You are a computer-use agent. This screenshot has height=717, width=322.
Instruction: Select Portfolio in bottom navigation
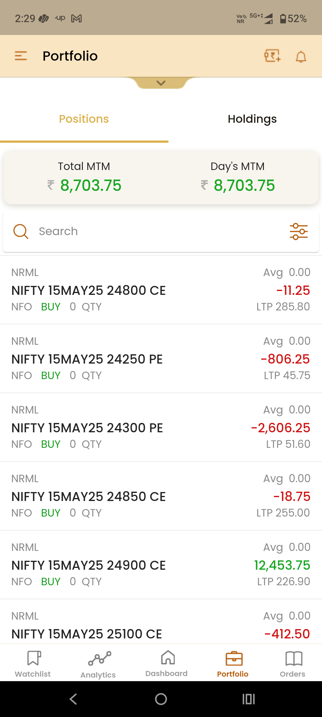[233, 664]
